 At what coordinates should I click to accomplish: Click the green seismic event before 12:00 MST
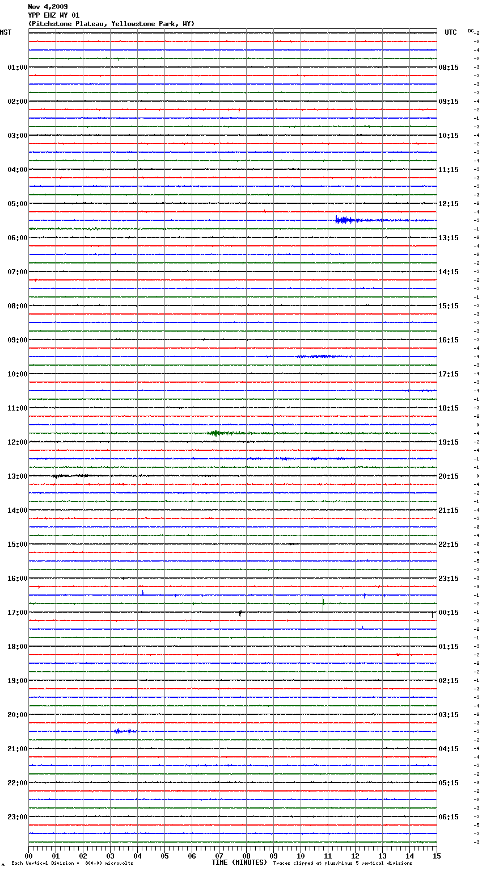[x=215, y=433]
